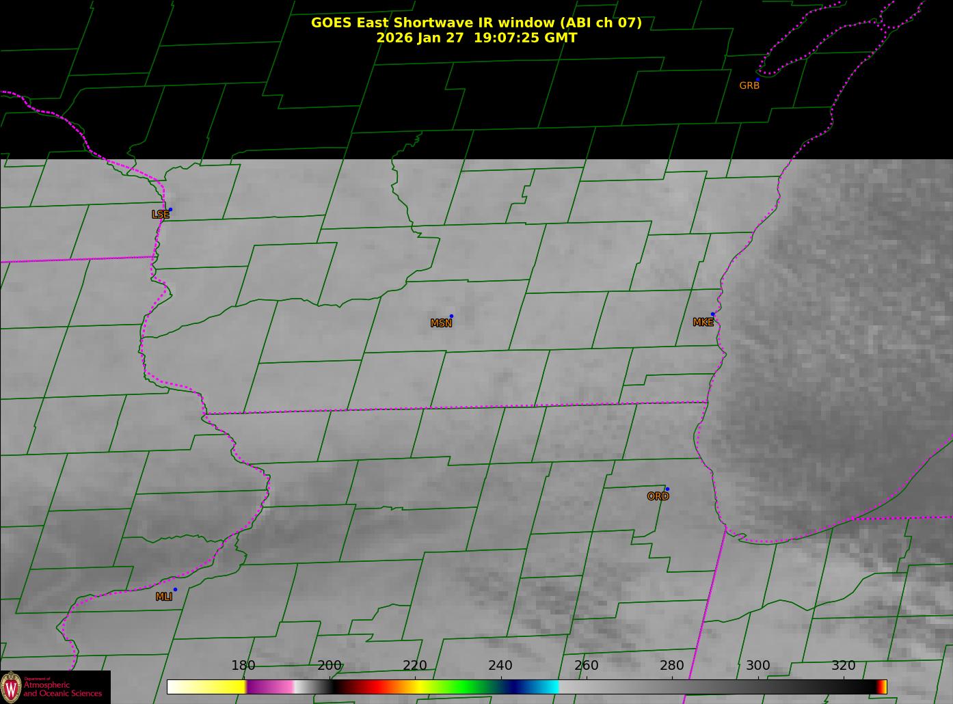Click the 220 colorbar tick label
The width and height of the screenshot is (953, 704).
click(x=415, y=666)
